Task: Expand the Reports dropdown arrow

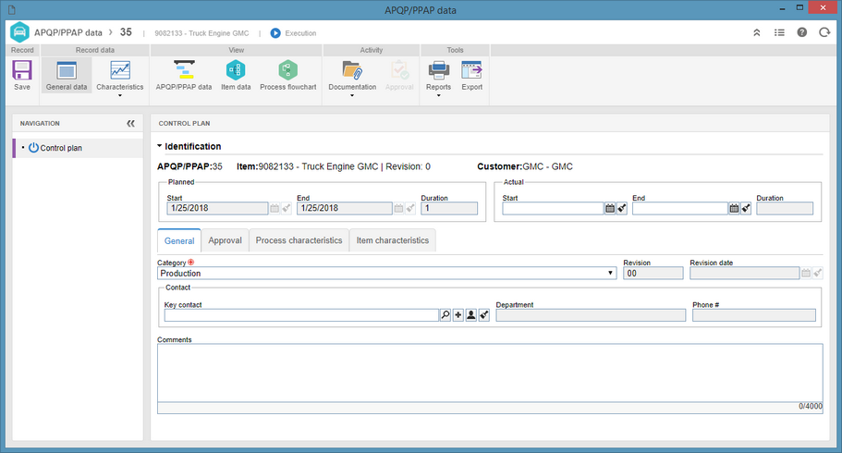Action: click(439, 95)
